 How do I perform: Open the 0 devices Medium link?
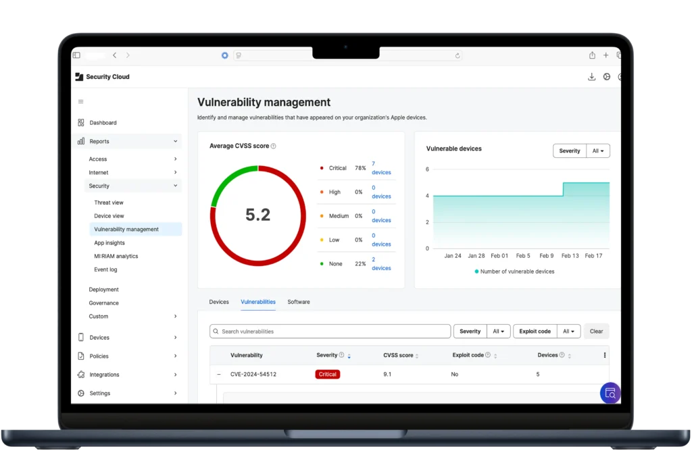[381, 215]
